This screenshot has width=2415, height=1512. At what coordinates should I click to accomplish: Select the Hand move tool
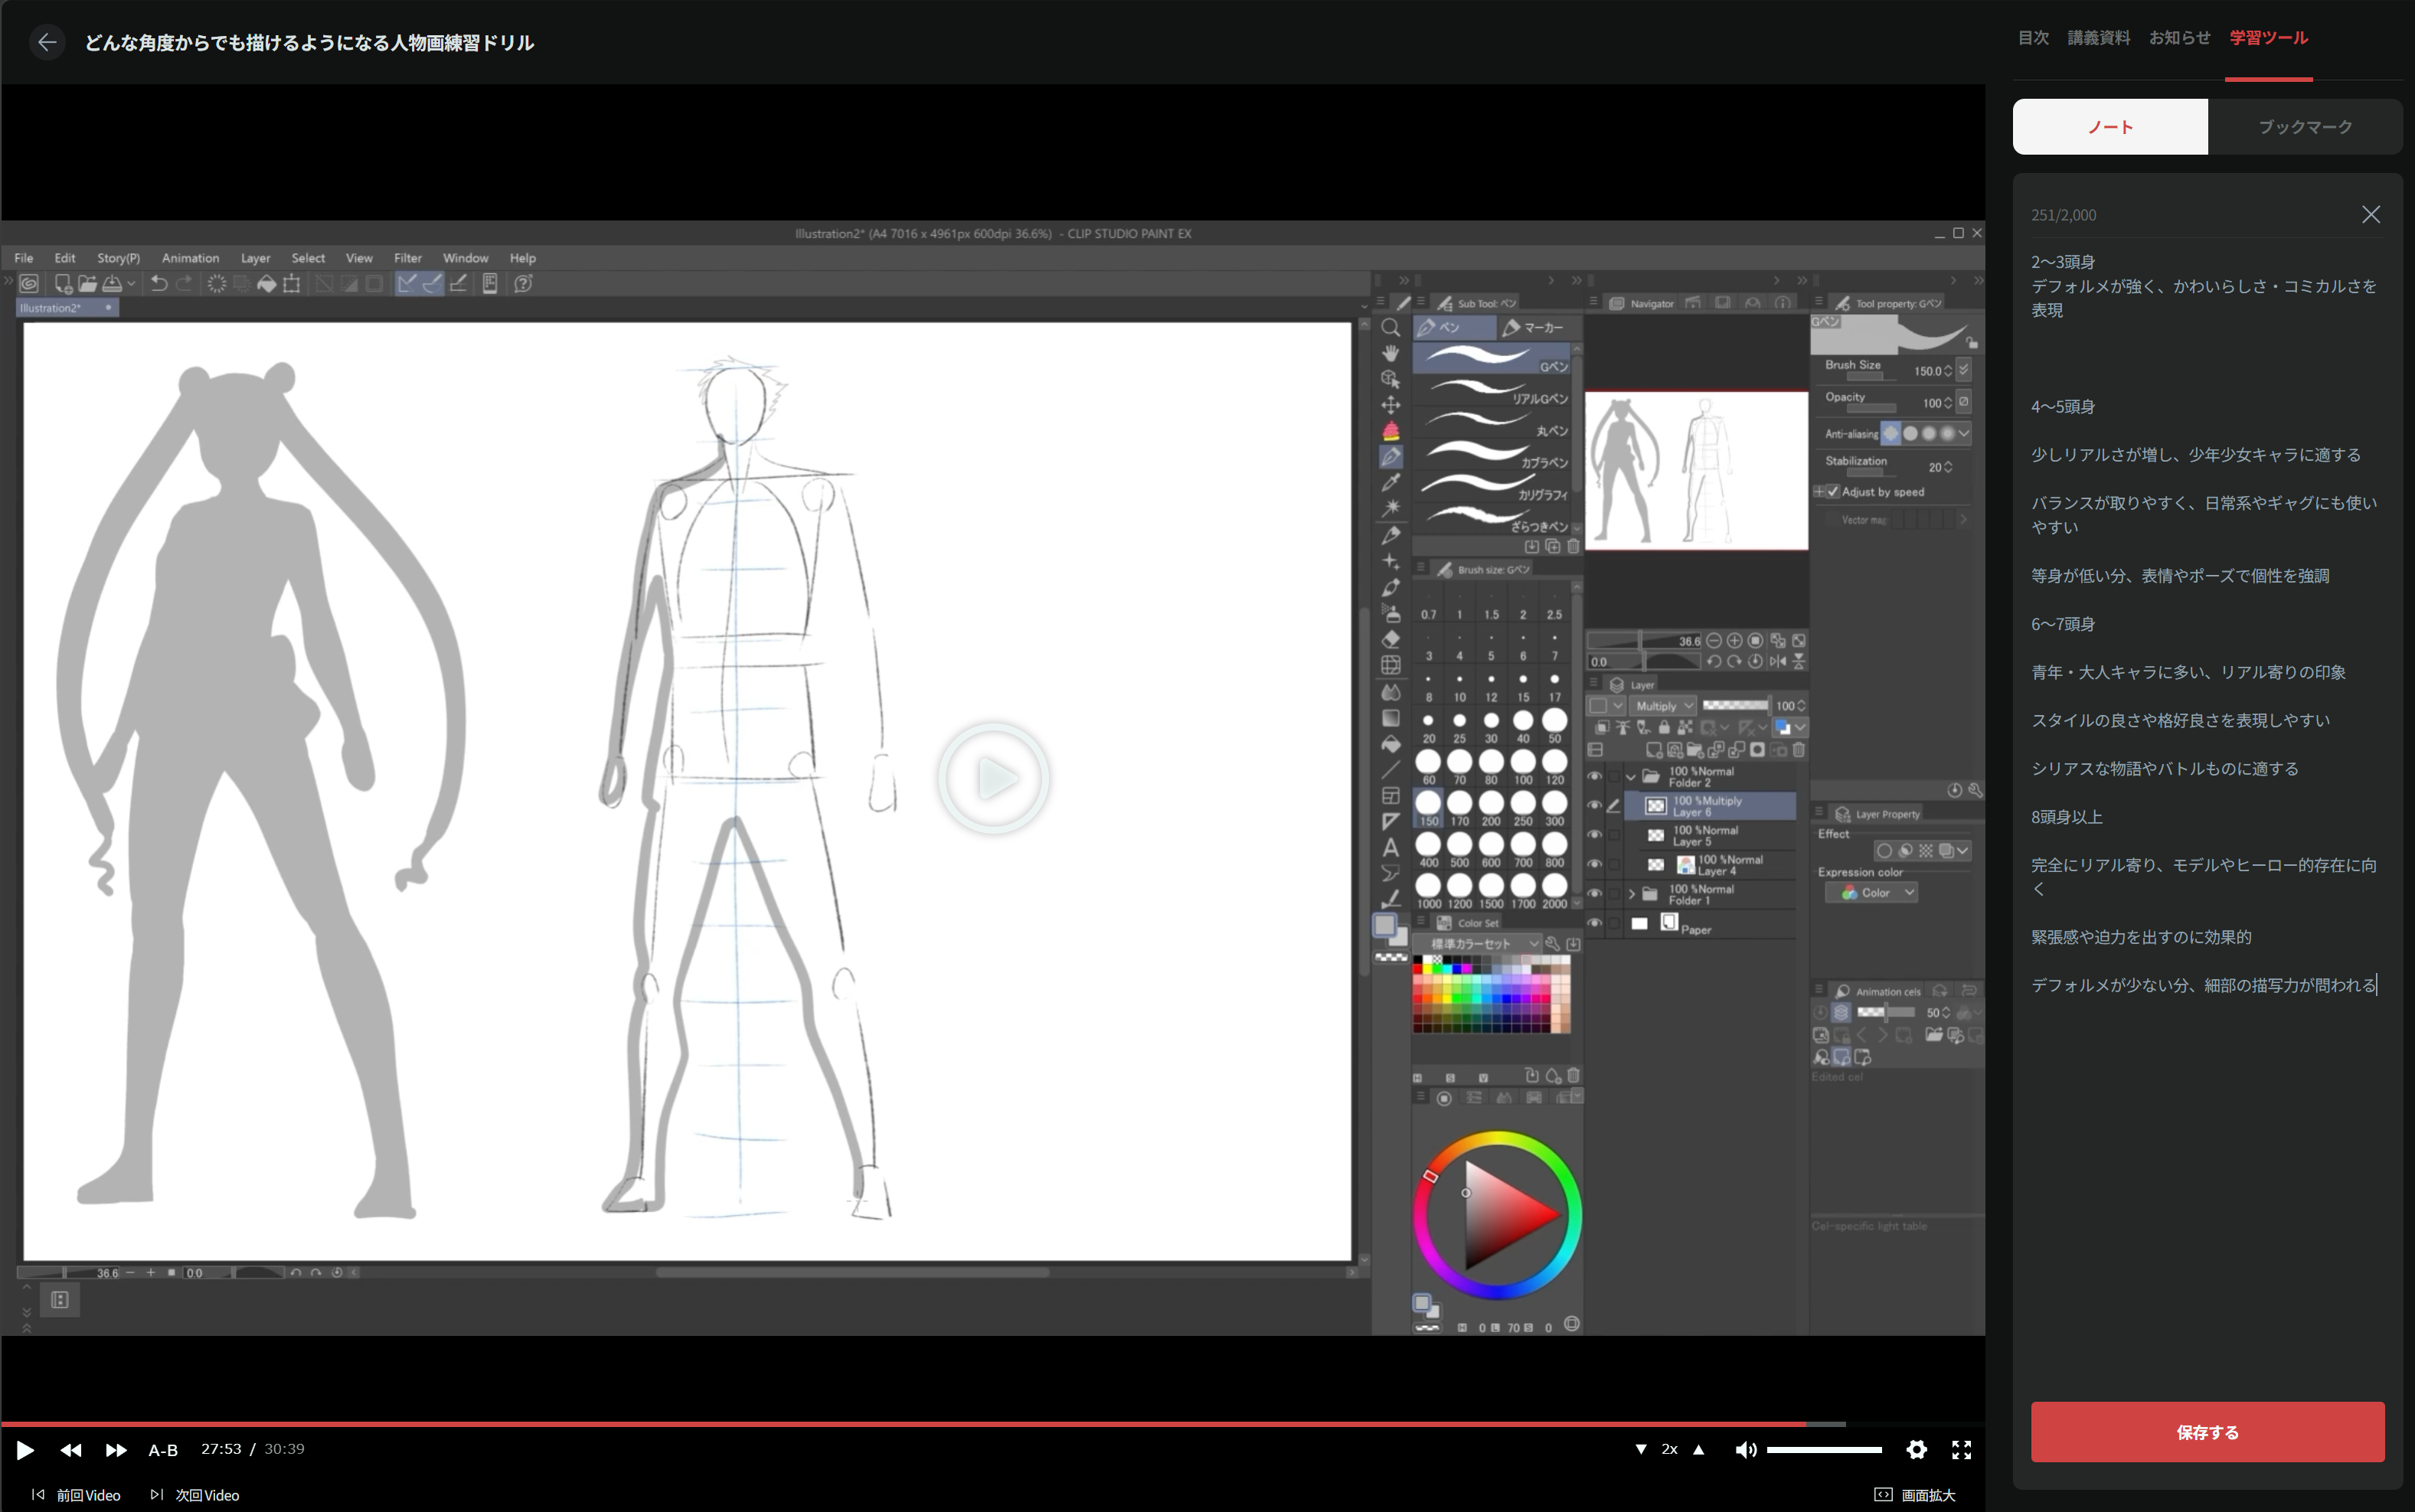pos(1390,353)
